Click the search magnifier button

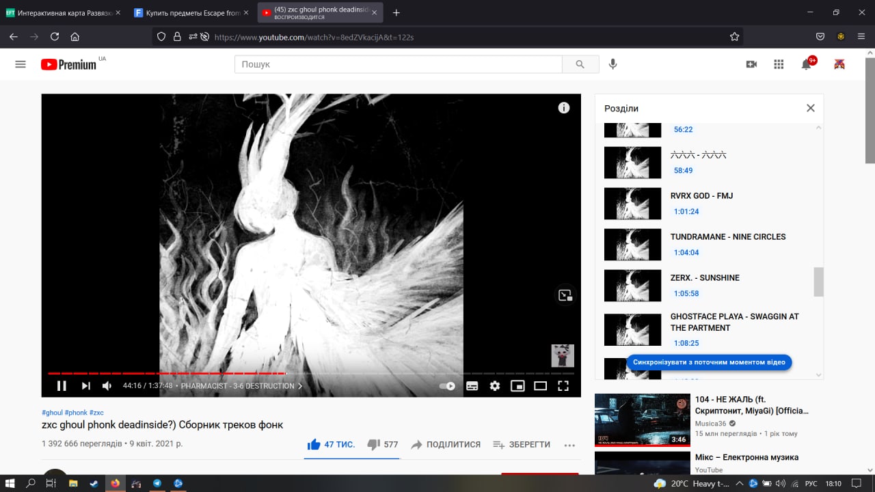coord(580,64)
